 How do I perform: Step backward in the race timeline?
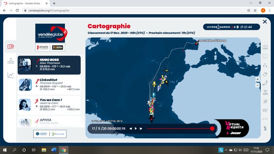tap(131, 129)
